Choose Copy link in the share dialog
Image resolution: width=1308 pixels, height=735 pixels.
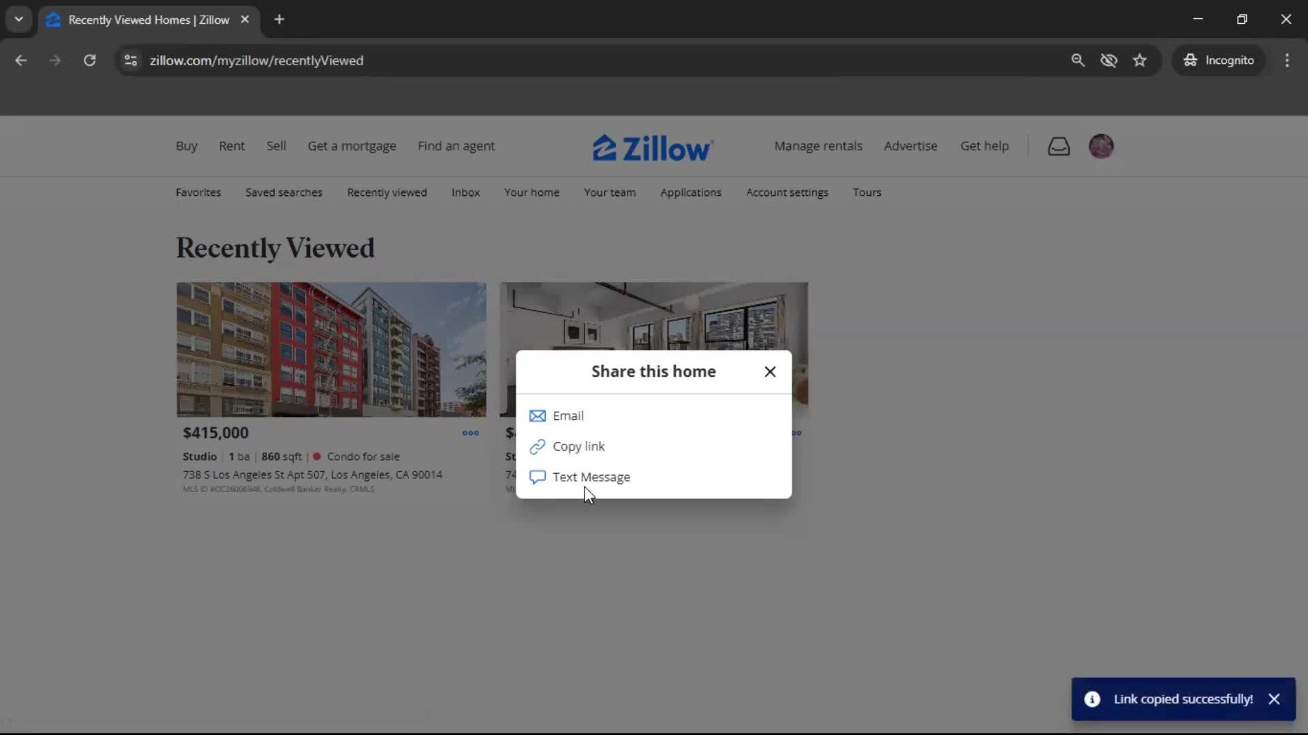pos(578,446)
